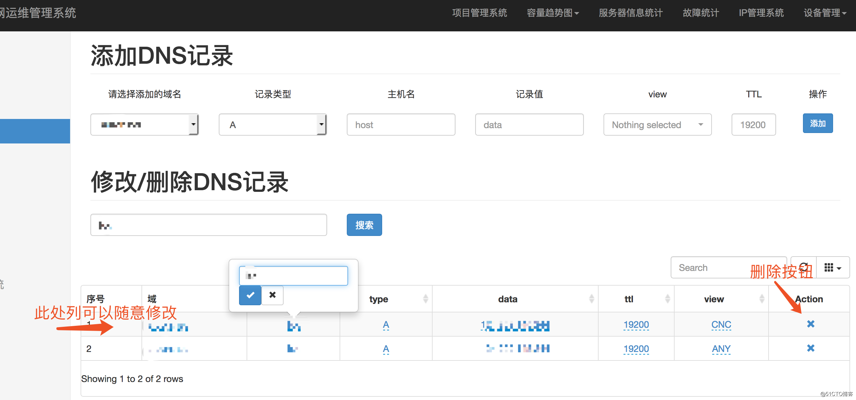Sort table by type column

click(x=386, y=299)
